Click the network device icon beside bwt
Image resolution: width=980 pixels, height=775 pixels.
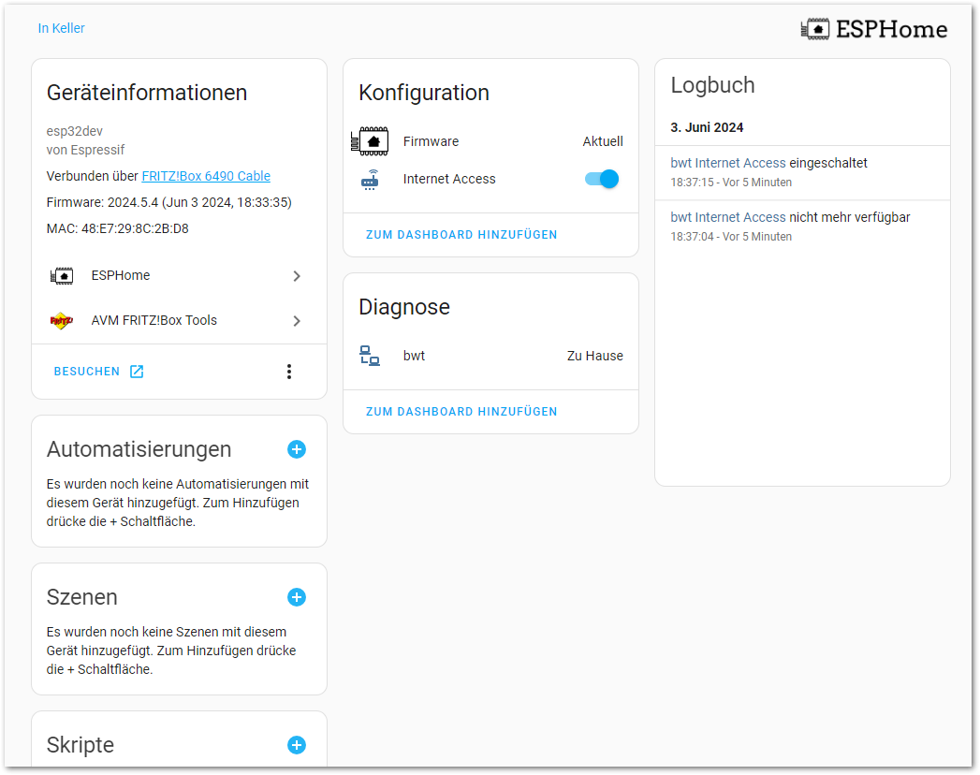pos(370,356)
